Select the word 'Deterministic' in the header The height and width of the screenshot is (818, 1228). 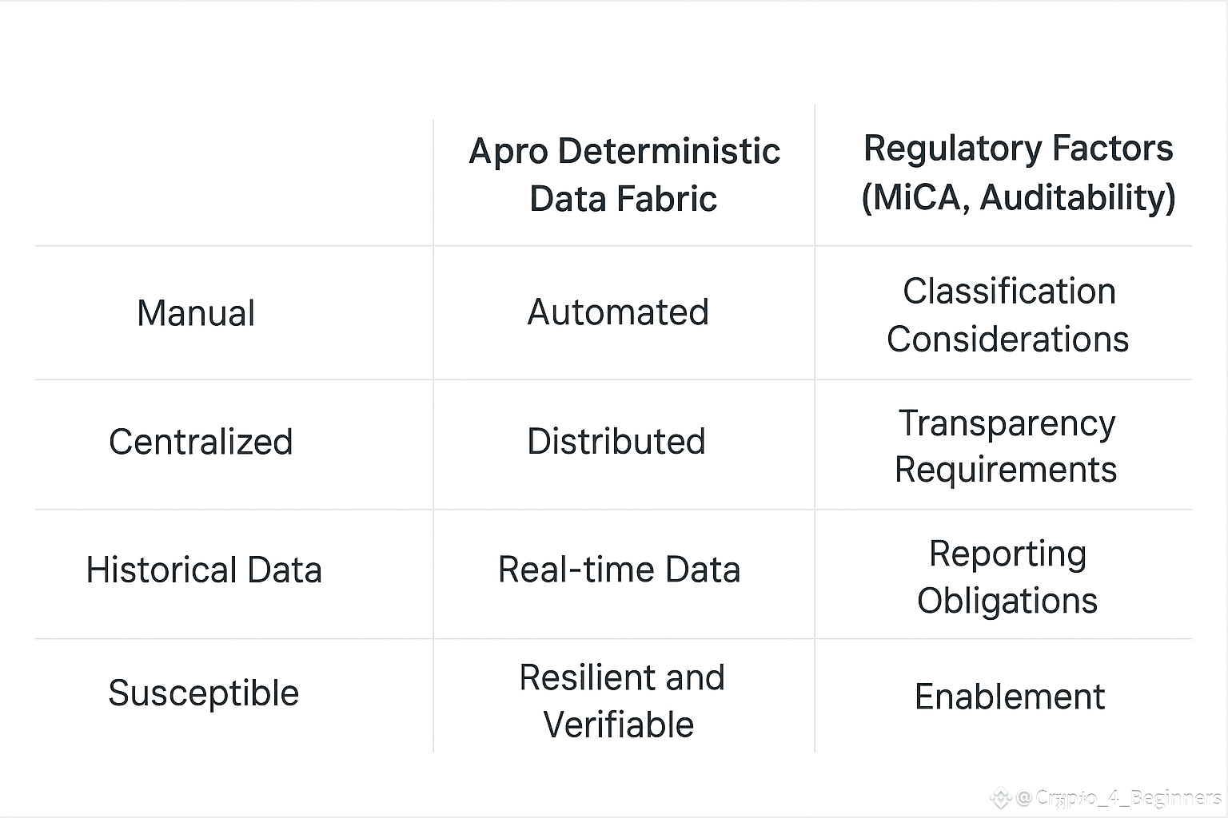669,151
